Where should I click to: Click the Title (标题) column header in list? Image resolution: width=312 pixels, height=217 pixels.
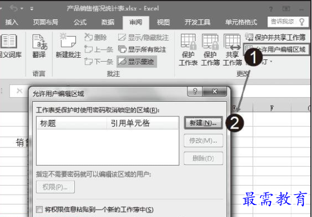tap(71, 123)
